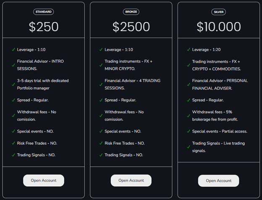Click checkmark beside Bronze Risk Free Trades
The height and width of the screenshot is (200, 262).
pos(101,143)
